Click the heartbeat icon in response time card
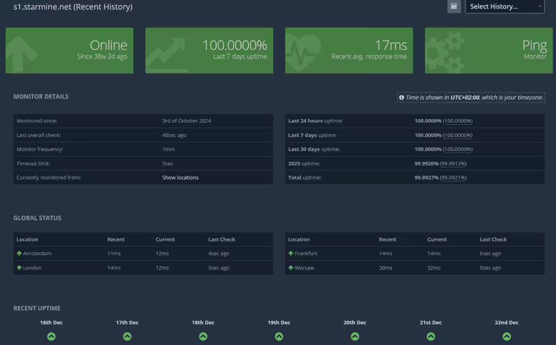 [303, 51]
